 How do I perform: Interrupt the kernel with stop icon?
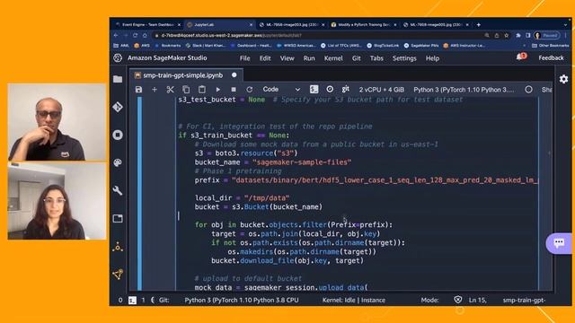pos(234,90)
